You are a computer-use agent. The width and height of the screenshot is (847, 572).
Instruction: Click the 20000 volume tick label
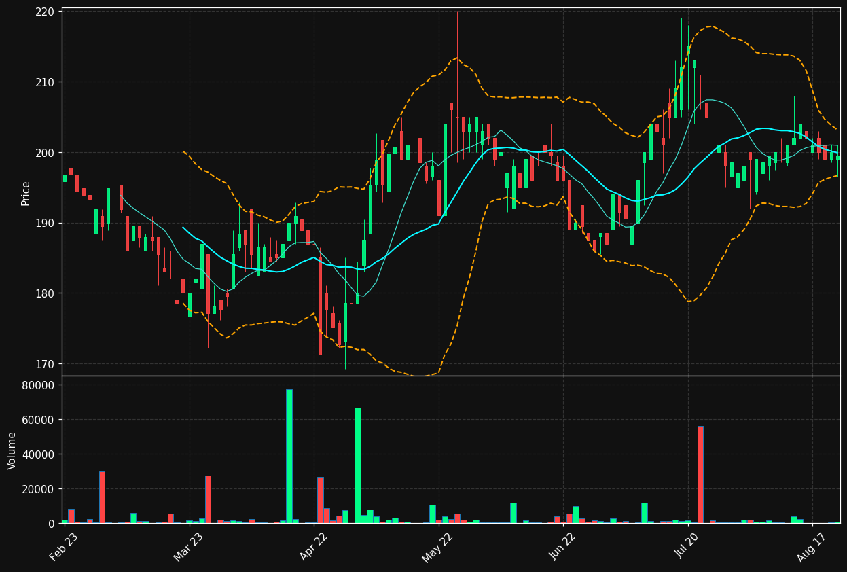tap(39, 489)
